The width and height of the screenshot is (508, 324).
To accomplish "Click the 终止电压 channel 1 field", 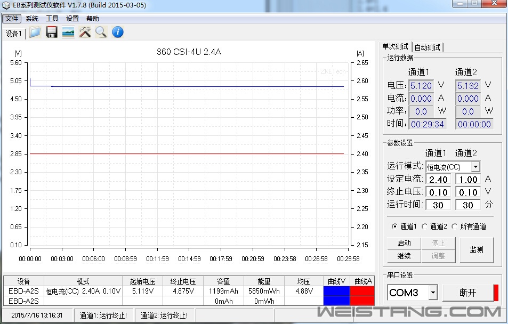I will click(x=438, y=192).
